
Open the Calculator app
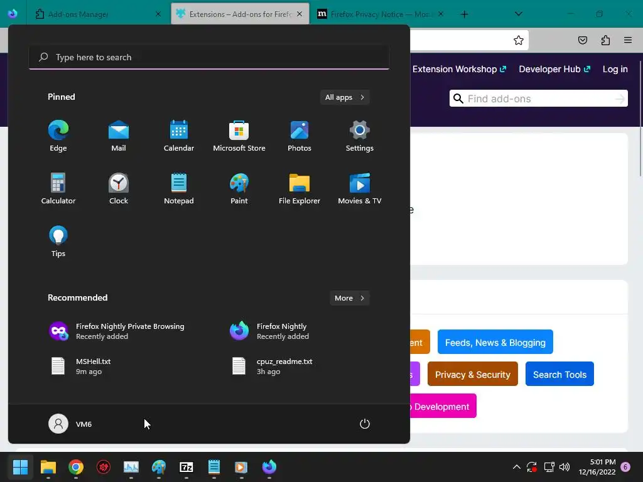coord(58,189)
